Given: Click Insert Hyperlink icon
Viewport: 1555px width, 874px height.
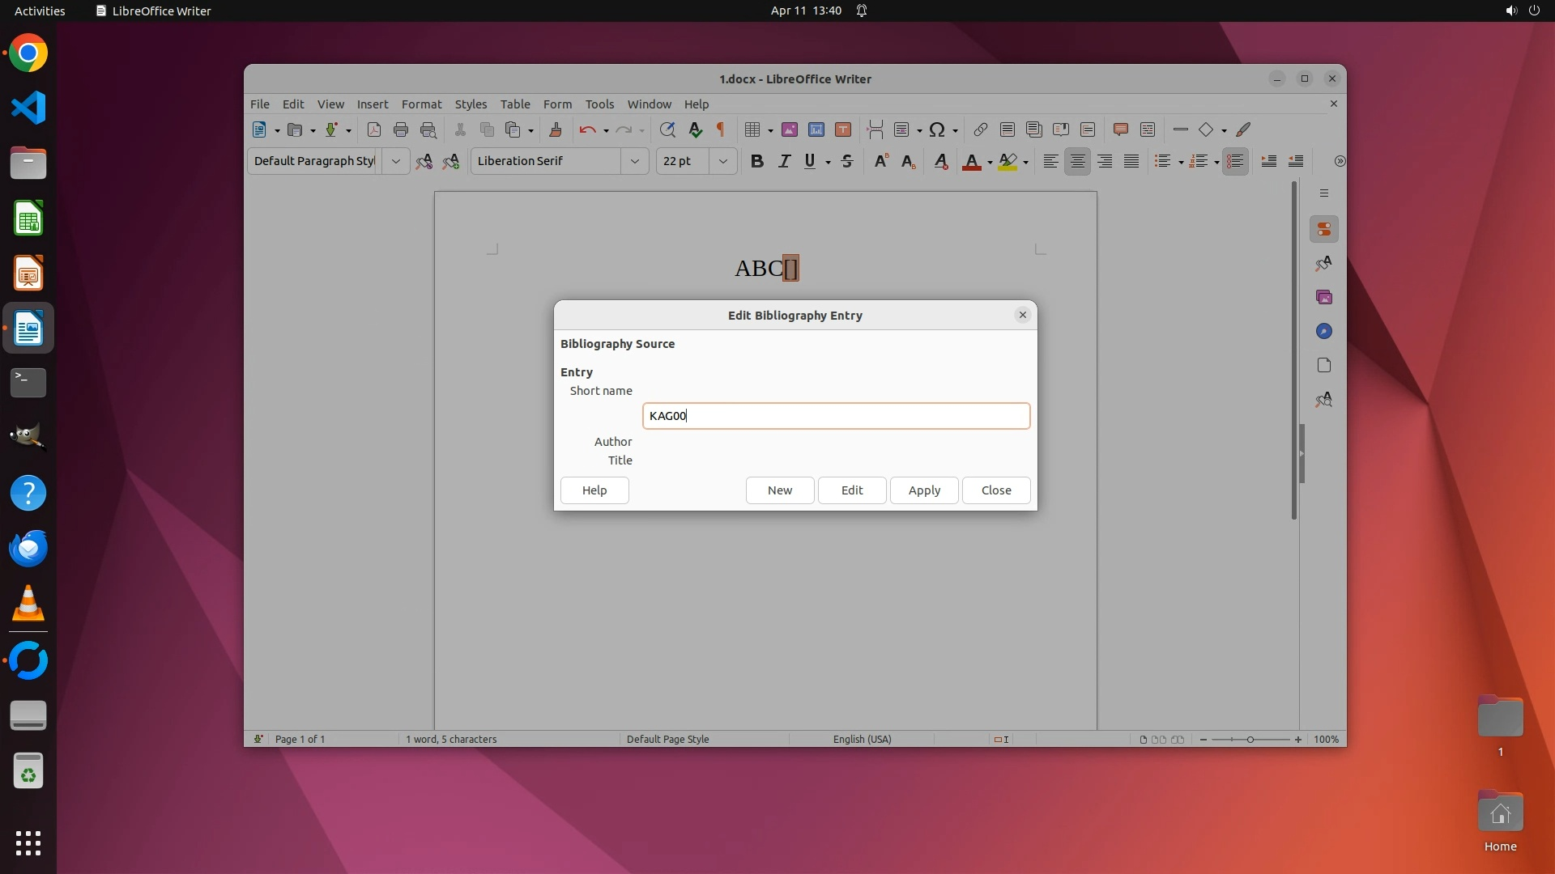Looking at the screenshot, I should [x=980, y=129].
